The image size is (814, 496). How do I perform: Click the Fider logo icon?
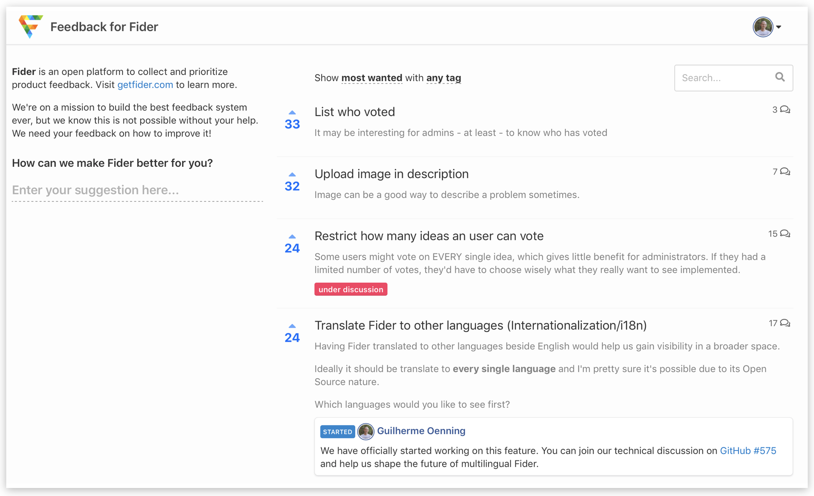[30, 26]
